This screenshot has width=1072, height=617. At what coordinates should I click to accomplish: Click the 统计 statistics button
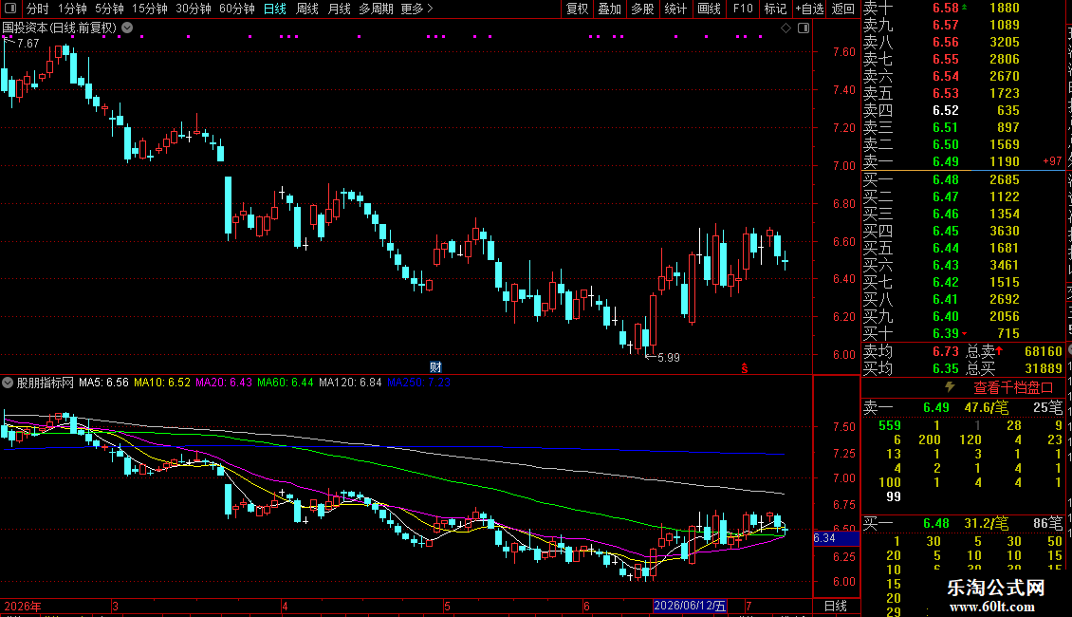click(x=675, y=9)
